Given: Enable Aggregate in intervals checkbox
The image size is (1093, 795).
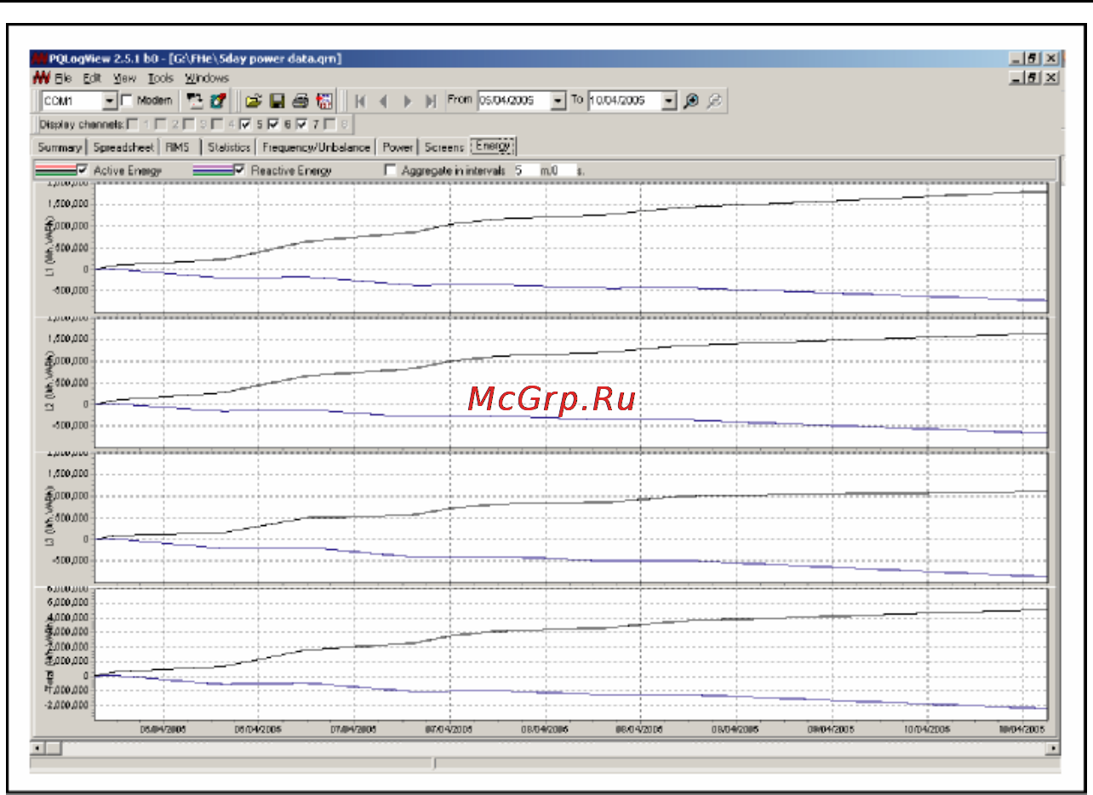Looking at the screenshot, I should (391, 169).
